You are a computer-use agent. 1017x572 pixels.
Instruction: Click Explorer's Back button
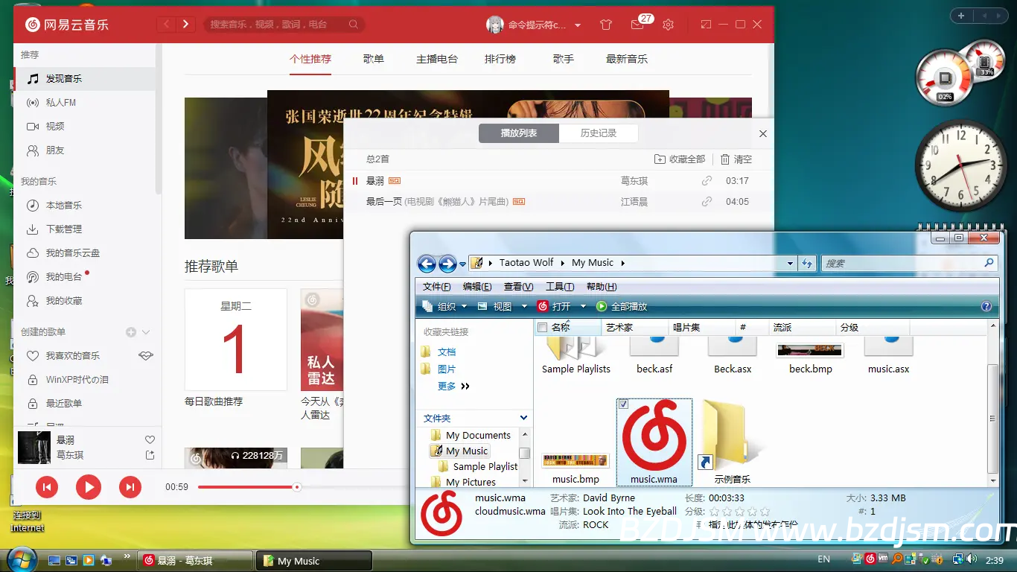[x=427, y=263]
